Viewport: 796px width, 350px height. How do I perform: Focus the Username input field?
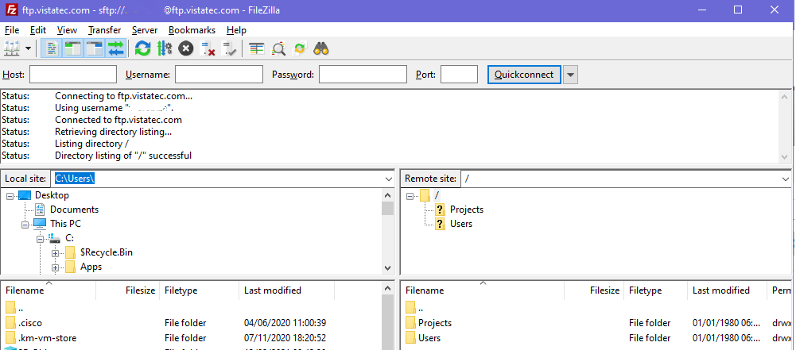tap(219, 75)
